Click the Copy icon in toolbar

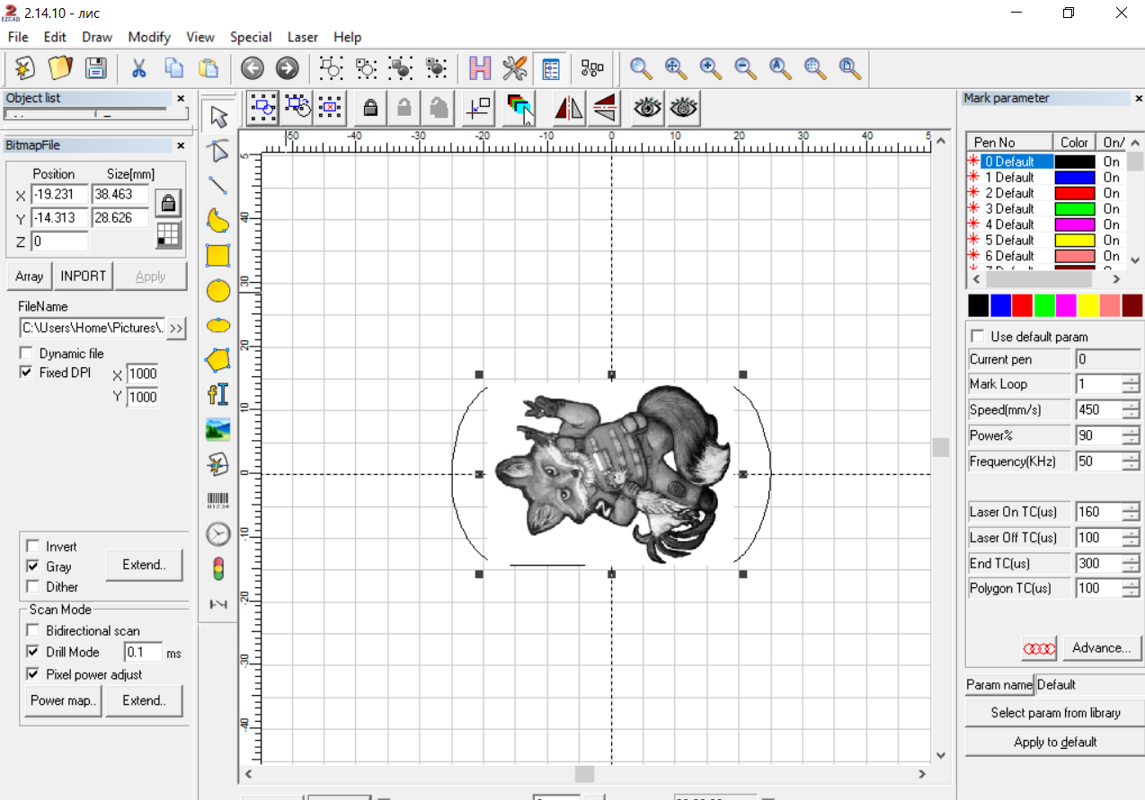point(173,68)
